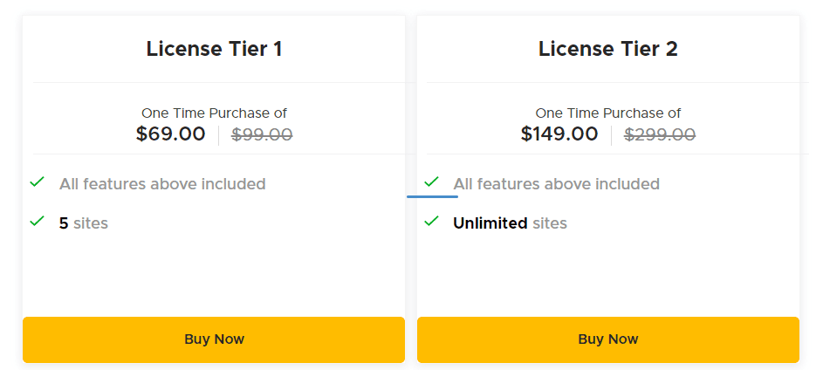Click the '5 sites' feature text
The width and height of the screenshot is (823, 370).
[x=84, y=223]
